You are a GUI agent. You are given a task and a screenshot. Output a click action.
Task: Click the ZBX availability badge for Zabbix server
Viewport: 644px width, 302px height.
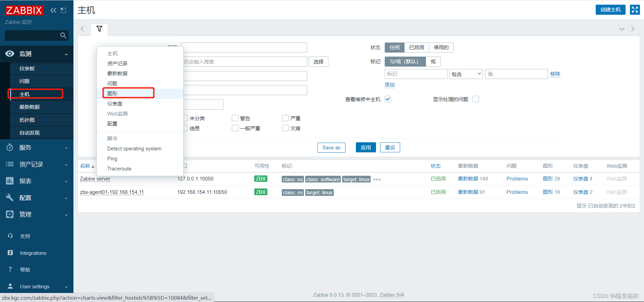tap(261, 179)
